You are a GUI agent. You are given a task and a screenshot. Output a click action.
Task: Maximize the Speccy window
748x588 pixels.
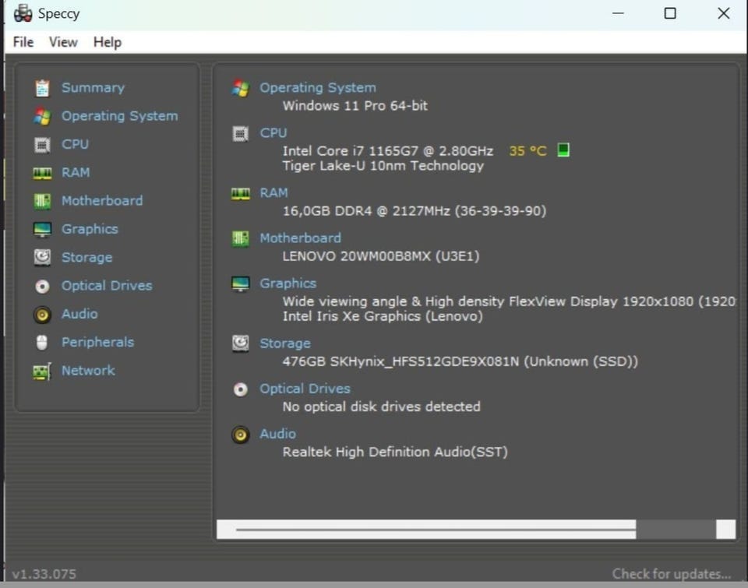coord(669,13)
